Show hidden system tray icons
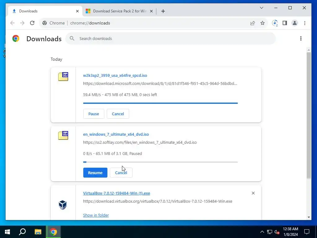Image resolution: width=317 pixels, height=238 pixels. (262, 232)
